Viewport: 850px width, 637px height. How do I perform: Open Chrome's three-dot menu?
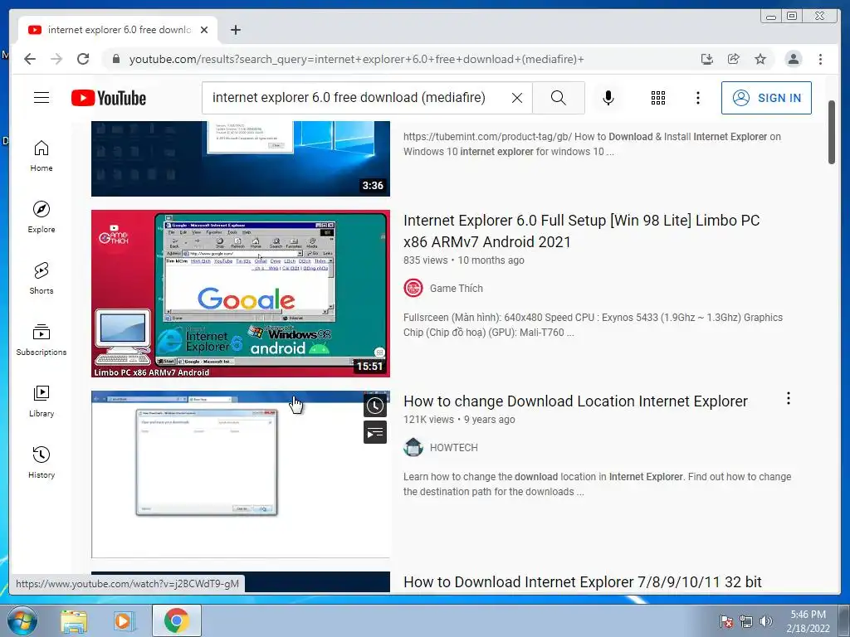tap(820, 59)
